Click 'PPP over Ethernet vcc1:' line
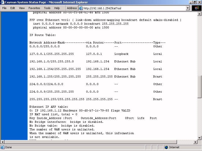 [105, 20]
